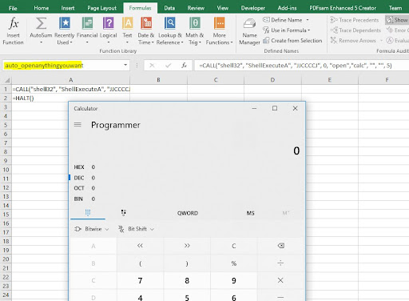The image size is (409, 301).
Task: Select OCT base in Calculator
Action: coord(85,188)
